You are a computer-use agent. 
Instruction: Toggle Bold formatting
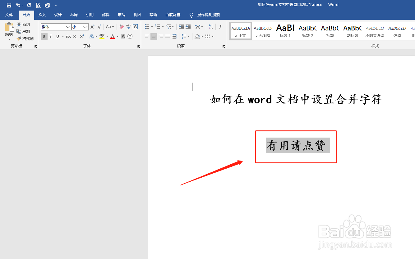click(44, 36)
